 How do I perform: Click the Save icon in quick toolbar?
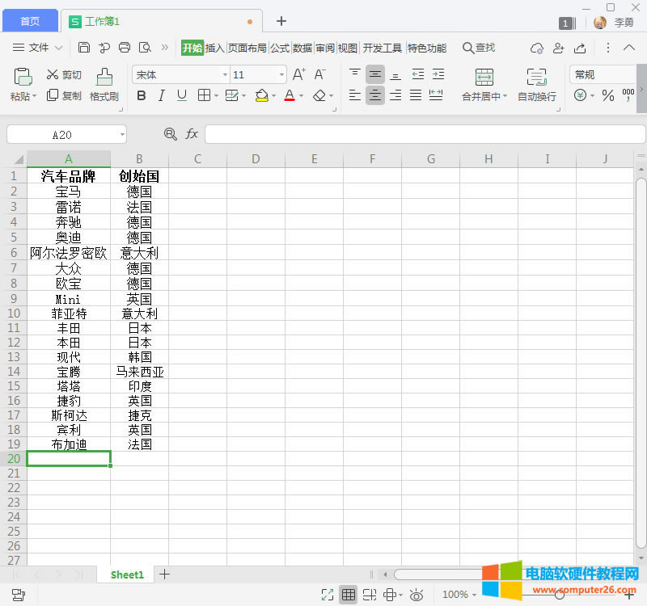(84, 48)
